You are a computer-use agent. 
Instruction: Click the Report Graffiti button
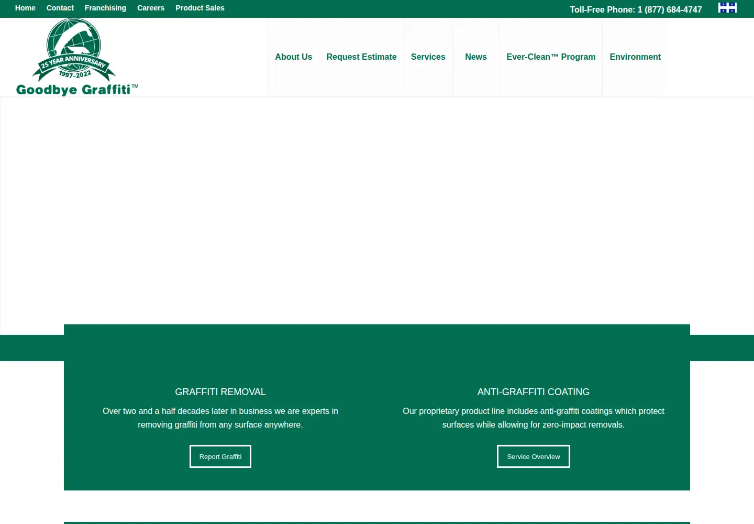point(220,456)
